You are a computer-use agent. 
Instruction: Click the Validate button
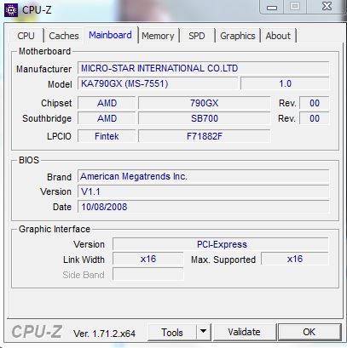244,332
